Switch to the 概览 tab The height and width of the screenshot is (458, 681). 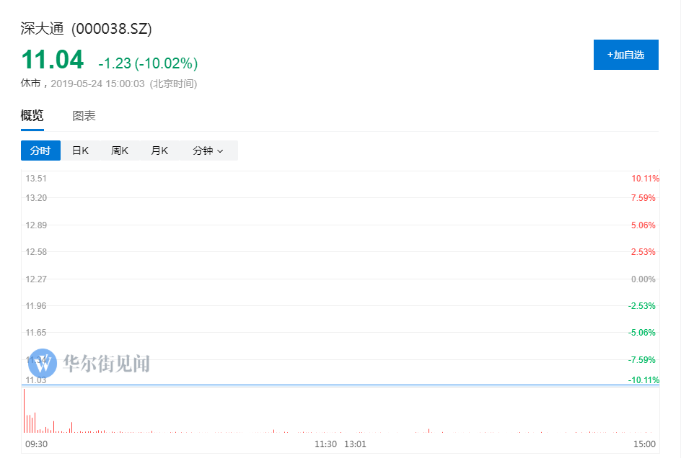click(x=32, y=116)
